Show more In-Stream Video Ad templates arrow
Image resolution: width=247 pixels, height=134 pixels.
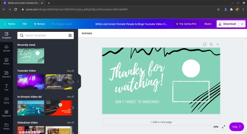73,108
